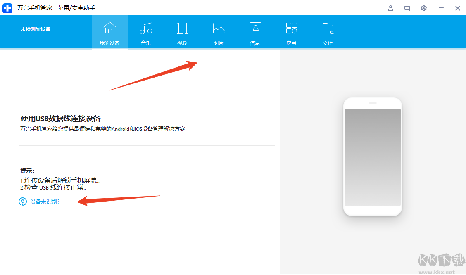Open the feedback message icon
The width and height of the screenshot is (466, 275).
(407, 8)
